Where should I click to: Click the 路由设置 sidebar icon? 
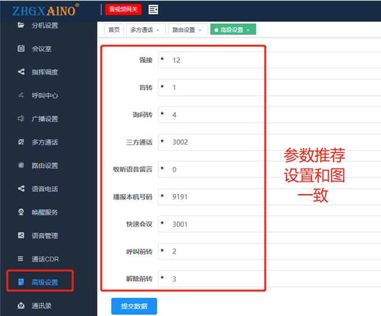click(21, 166)
